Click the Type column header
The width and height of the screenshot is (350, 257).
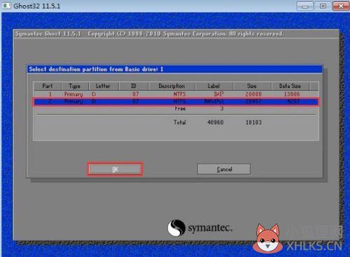pos(75,86)
